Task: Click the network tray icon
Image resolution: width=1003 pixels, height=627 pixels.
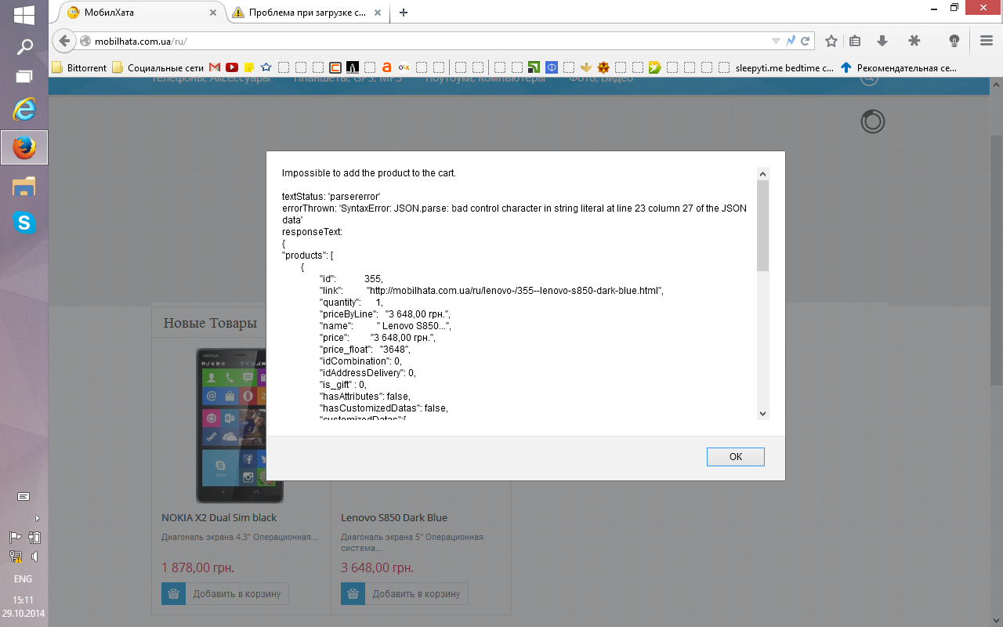Action: pos(15,556)
